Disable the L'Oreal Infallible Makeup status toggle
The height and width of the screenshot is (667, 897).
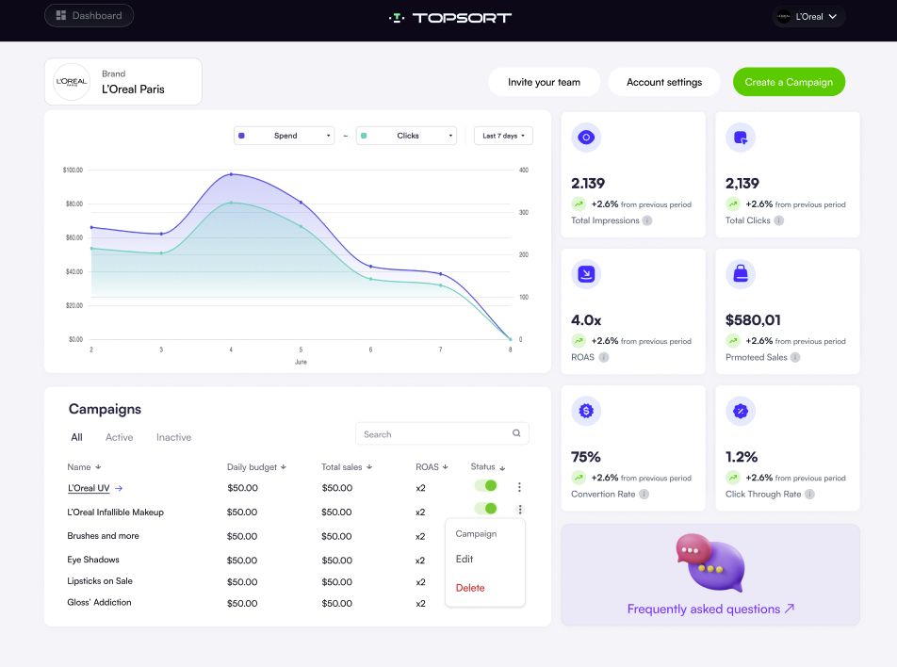tap(486, 509)
